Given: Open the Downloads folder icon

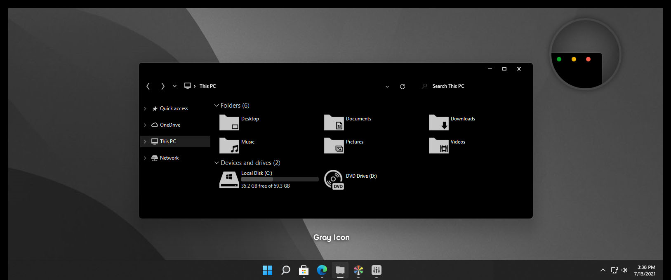Looking at the screenshot, I should (439, 122).
